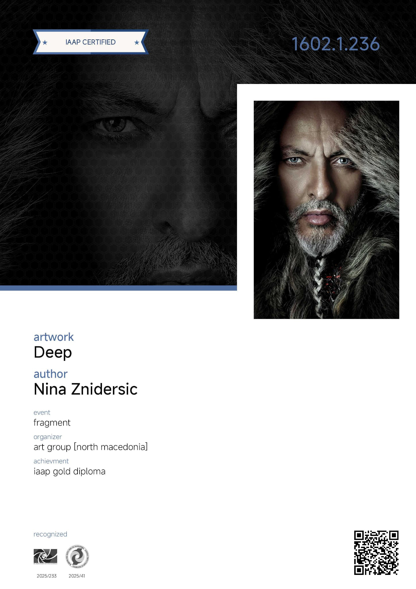Click the IAAP CERTIFIED ribbon badge
The image size is (416, 589).
tap(91, 42)
